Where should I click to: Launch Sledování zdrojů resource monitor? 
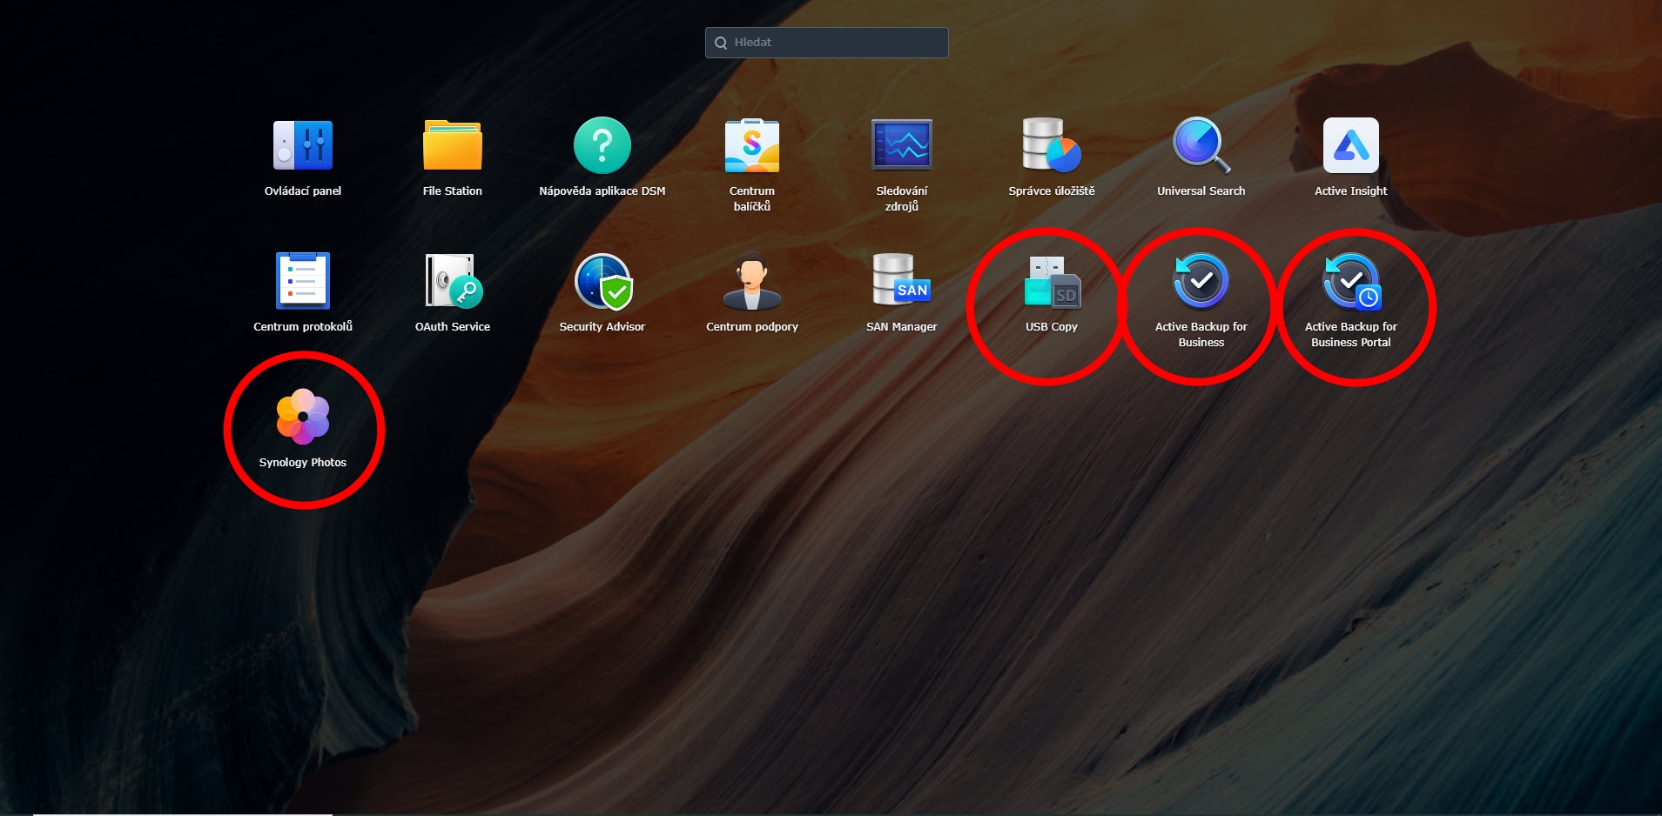[901, 146]
